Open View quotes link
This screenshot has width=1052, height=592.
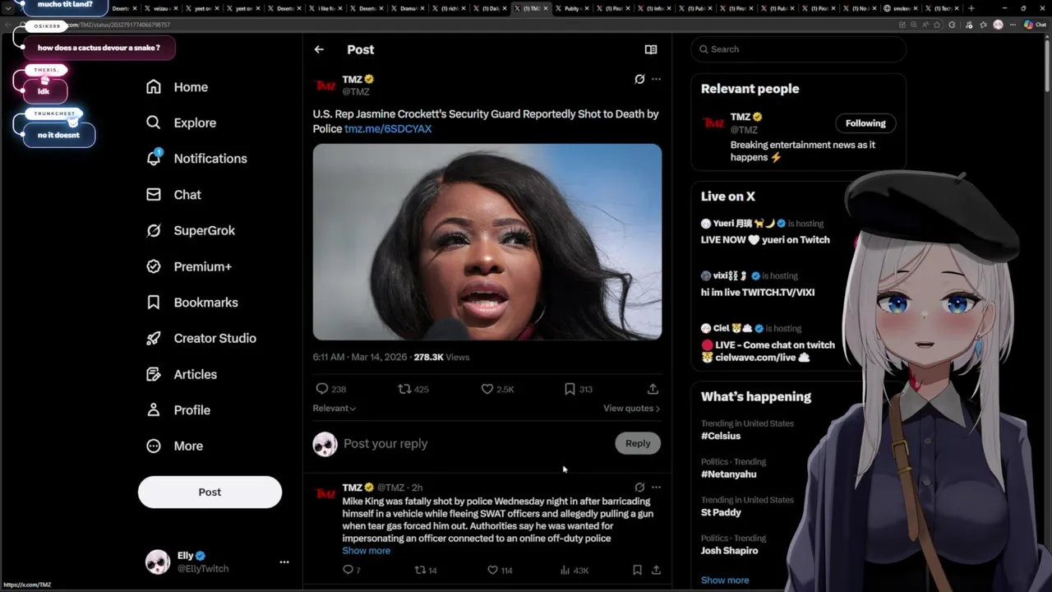pos(631,409)
